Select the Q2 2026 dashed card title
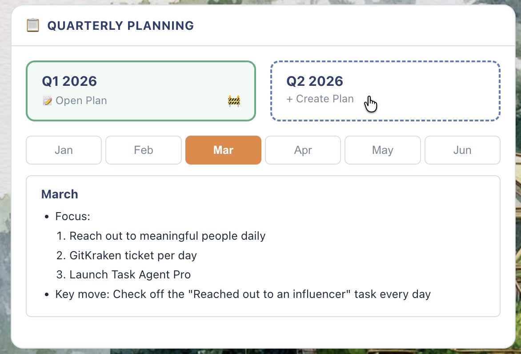521x354 pixels. (315, 81)
